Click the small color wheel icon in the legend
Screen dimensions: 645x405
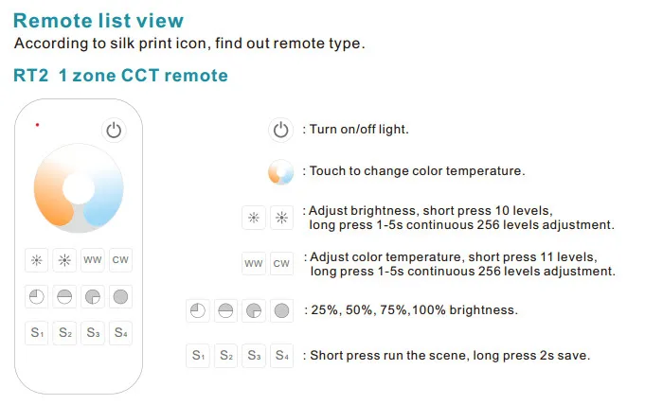[281, 172]
